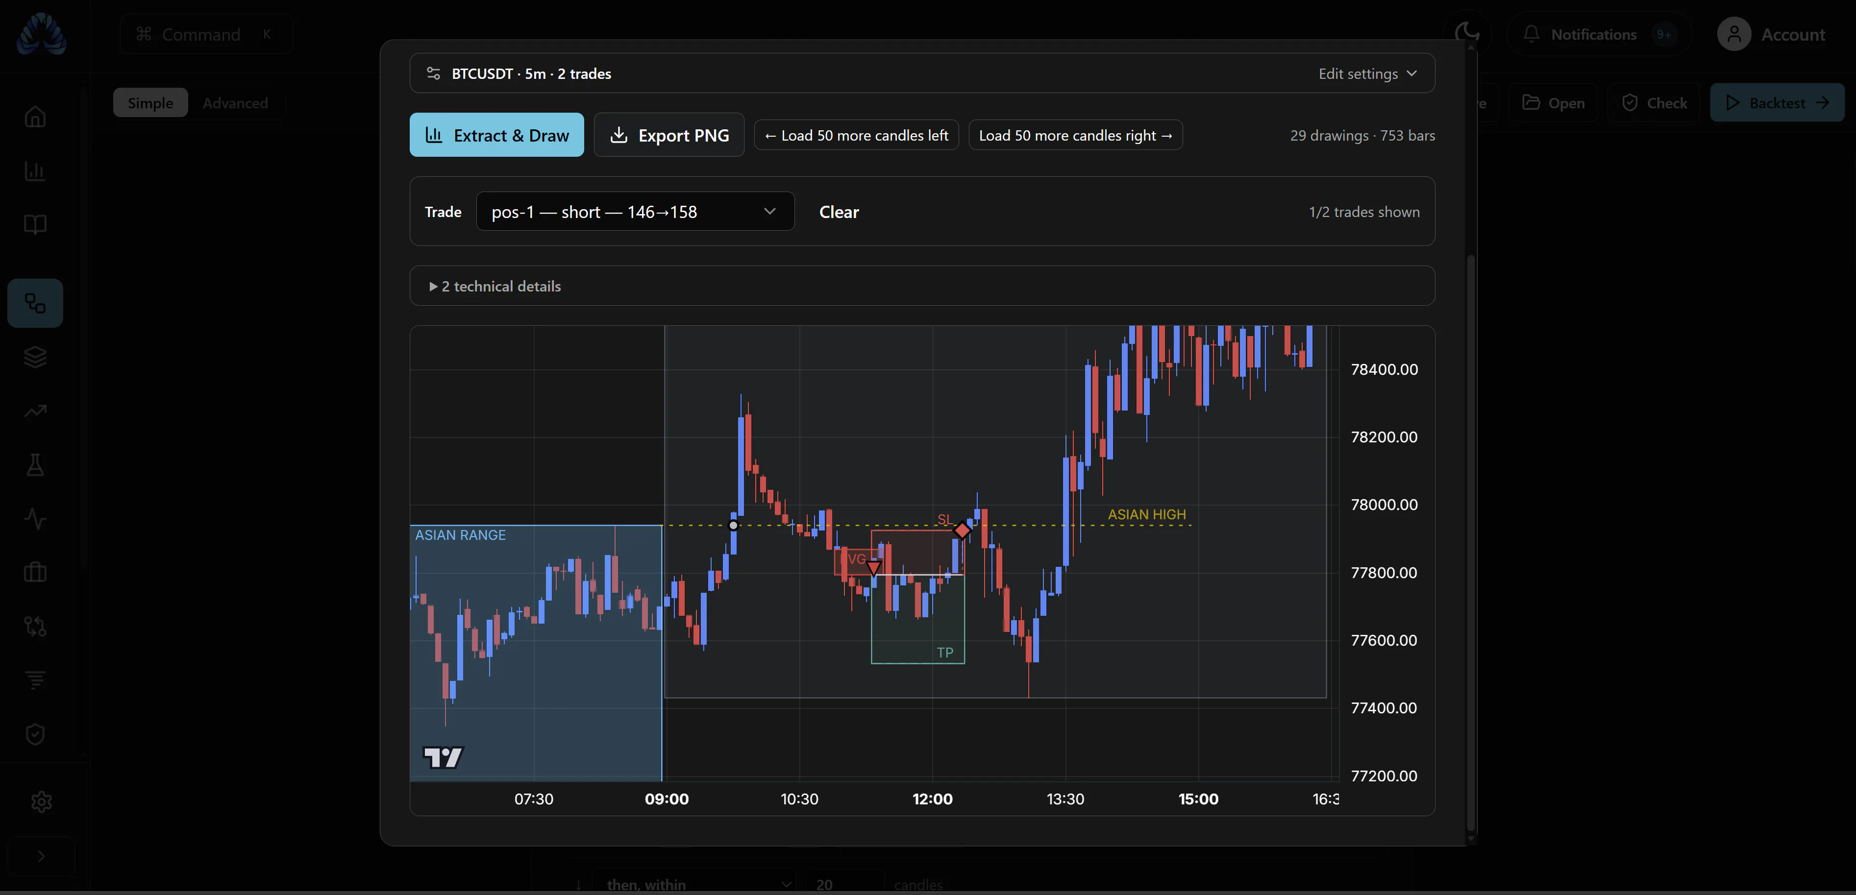Open the 'then, within' dropdown behind modal
Image resolution: width=1856 pixels, height=895 pixels.
click(694, 883)
